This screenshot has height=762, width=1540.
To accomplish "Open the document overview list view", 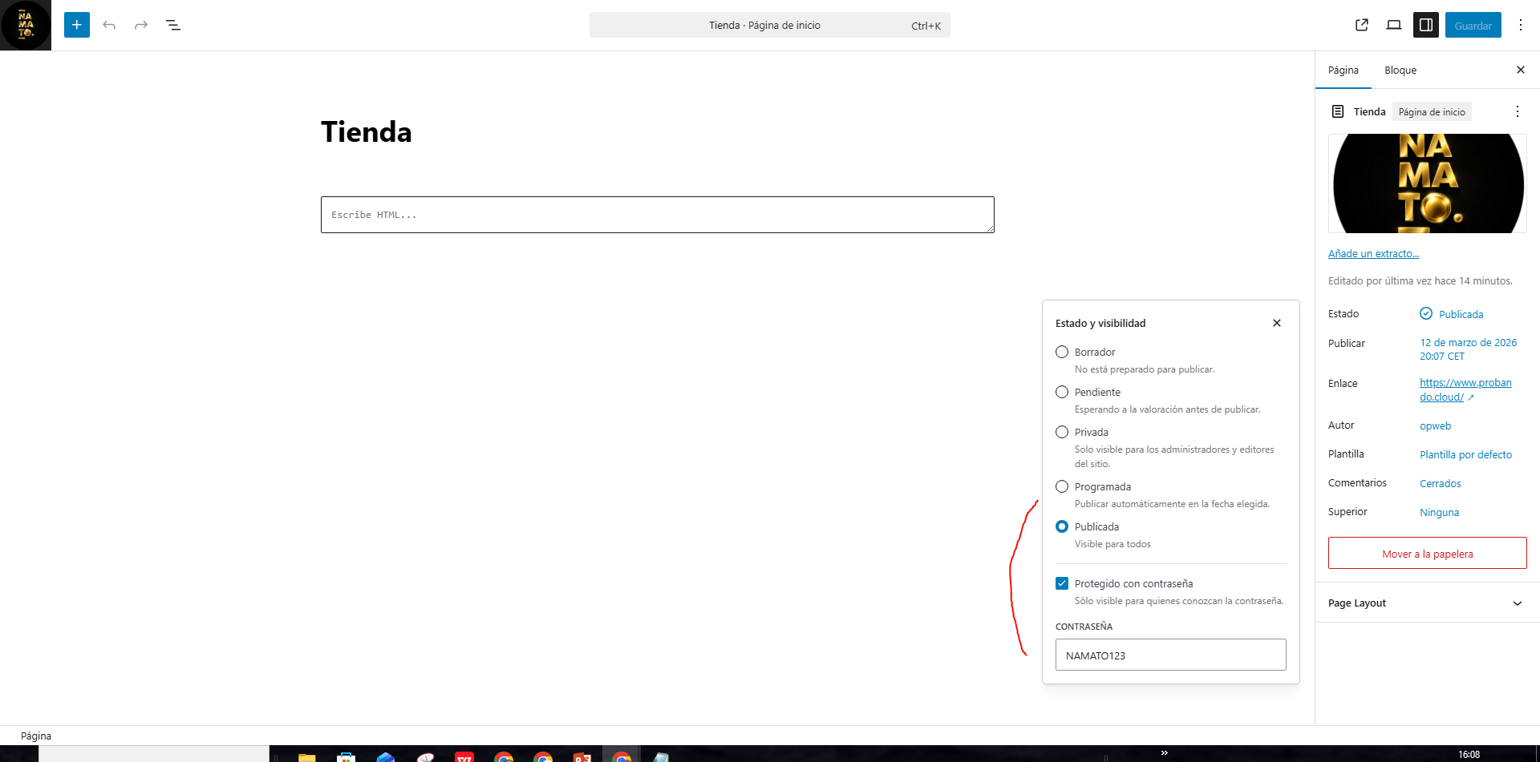I will point(173,25).
